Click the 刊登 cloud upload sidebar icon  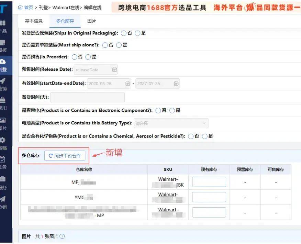[3, 62]
